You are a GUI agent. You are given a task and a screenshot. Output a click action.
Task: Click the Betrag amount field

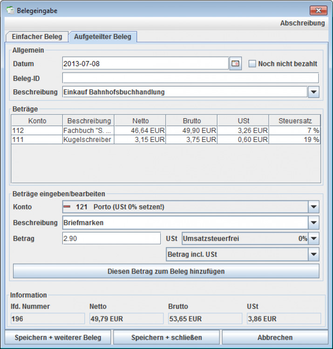point(111,239)
